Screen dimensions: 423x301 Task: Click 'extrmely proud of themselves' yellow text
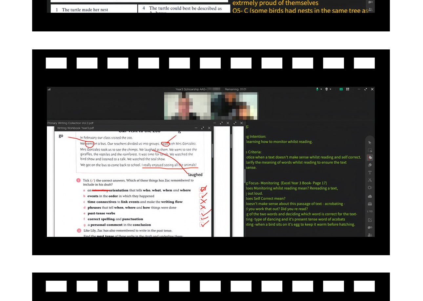click(x=275, y=3)
